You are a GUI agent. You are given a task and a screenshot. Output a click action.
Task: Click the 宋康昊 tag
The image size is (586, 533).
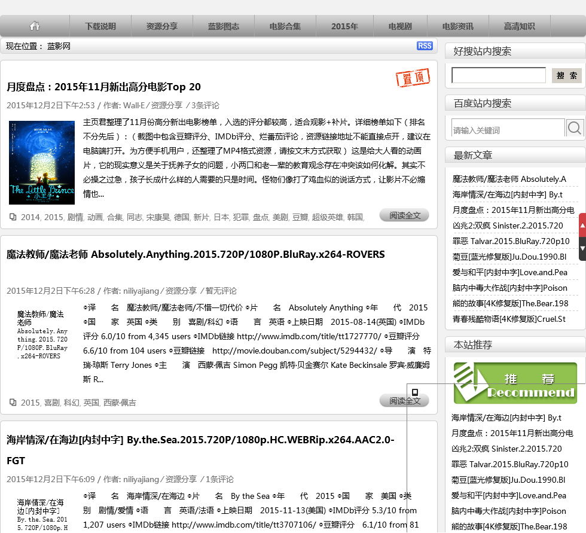pyautogui.click(x=158, y=217)
